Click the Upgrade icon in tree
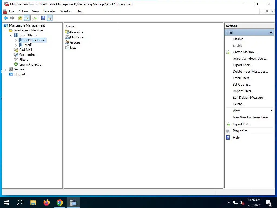Image resolution: width=277 pixels, height=208 pixels. (11, 74)
